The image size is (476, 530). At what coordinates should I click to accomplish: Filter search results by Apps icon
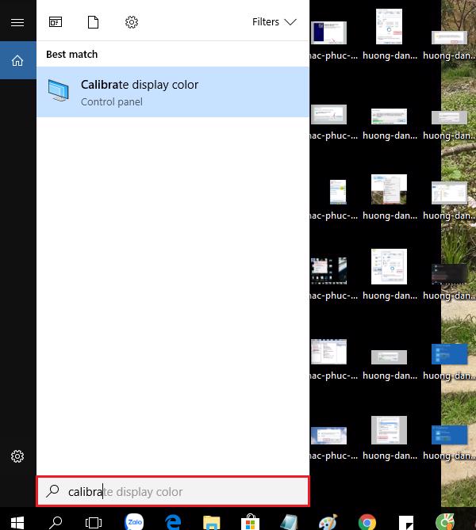click(x=56, y=22)
